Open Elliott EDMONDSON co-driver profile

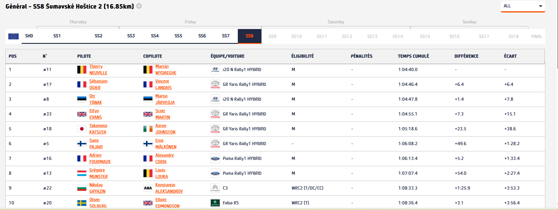pyautogui.click(x=167, y=203)
